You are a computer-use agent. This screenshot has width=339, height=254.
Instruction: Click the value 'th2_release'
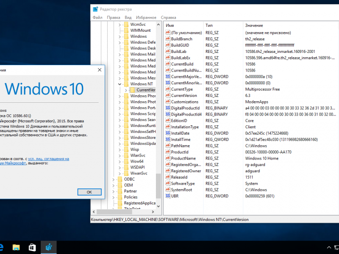click(255, 39)
